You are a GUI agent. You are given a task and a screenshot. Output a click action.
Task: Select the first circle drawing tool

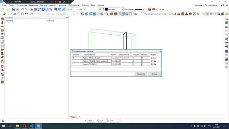[x=19, y=14]
